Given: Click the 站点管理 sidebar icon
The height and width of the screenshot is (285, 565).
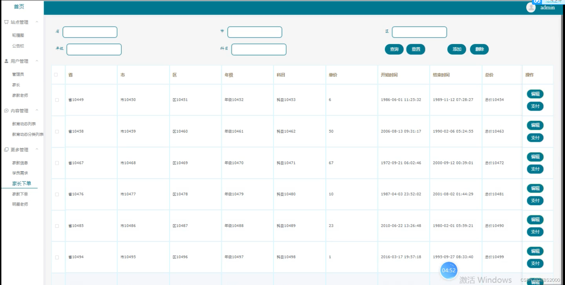Looking at the screenshot, I should point(6,22).
